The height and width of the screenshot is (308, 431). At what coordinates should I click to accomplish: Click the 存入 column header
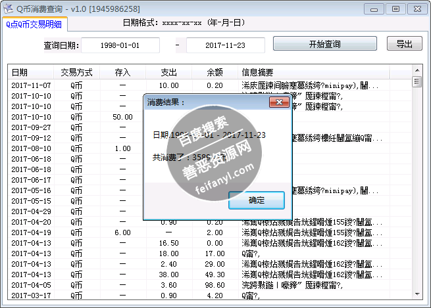pos(122,72)
